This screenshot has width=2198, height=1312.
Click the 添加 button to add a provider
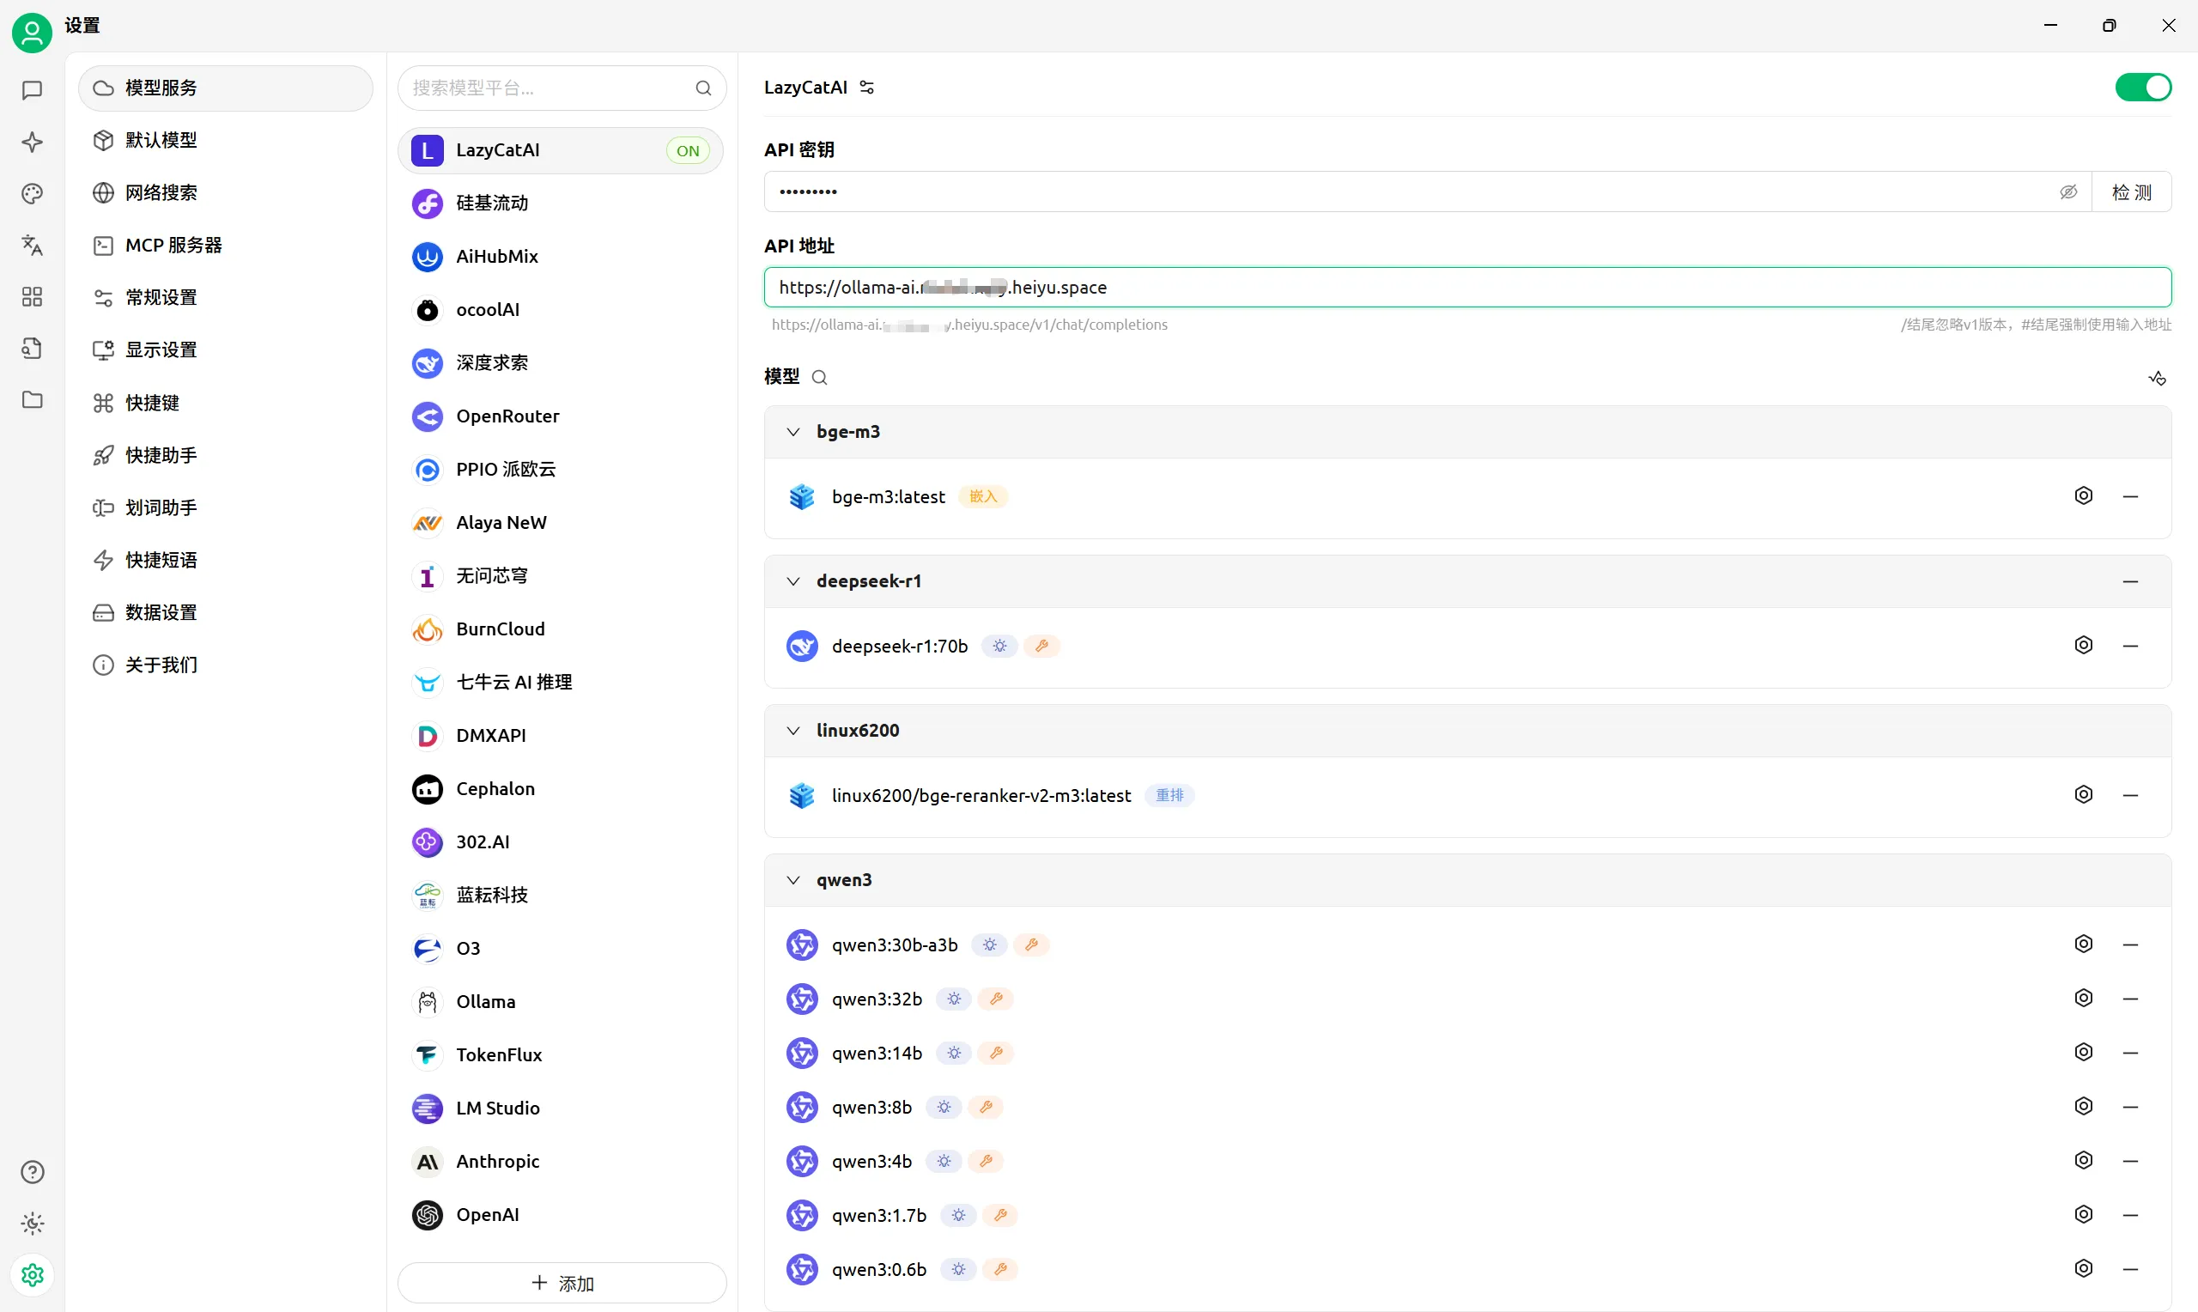562,1283
